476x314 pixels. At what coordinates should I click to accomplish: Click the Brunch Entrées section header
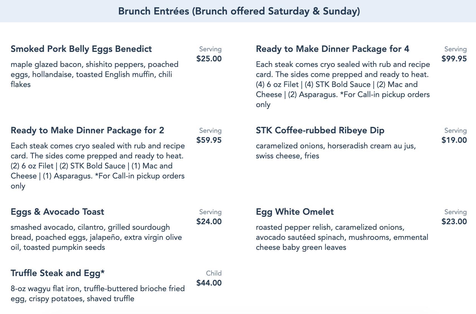click(x=239, y=11)
